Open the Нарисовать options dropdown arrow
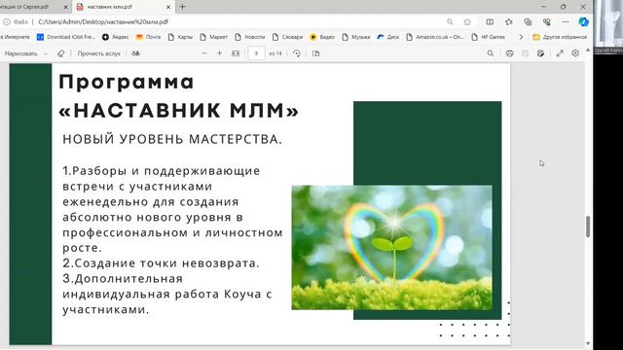This screenshot has width=623, height=350. pos(46,53)
